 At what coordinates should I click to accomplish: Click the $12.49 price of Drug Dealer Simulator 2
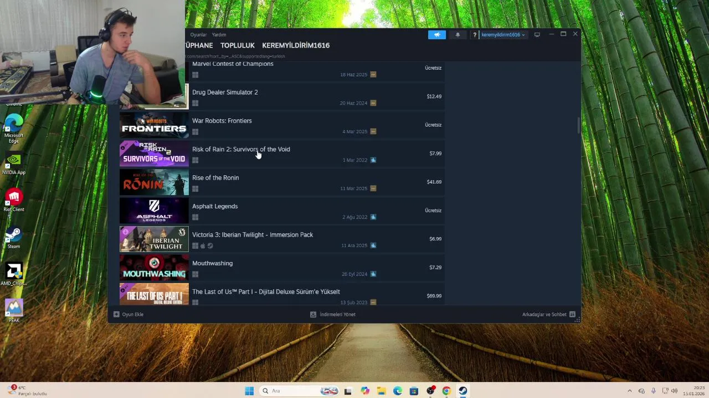(434, 97)
